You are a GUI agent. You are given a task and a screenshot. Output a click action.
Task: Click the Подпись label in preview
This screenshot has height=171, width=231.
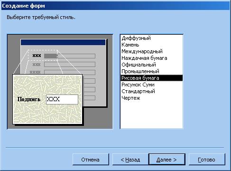[29, 99]
